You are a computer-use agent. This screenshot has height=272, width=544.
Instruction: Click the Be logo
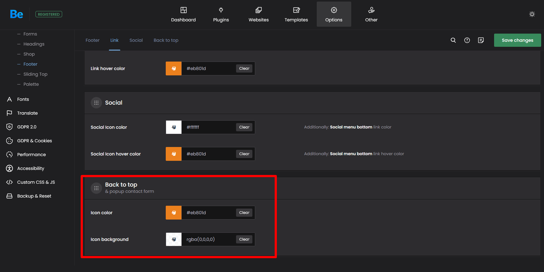pyautogui.click(x=16, y=14)
